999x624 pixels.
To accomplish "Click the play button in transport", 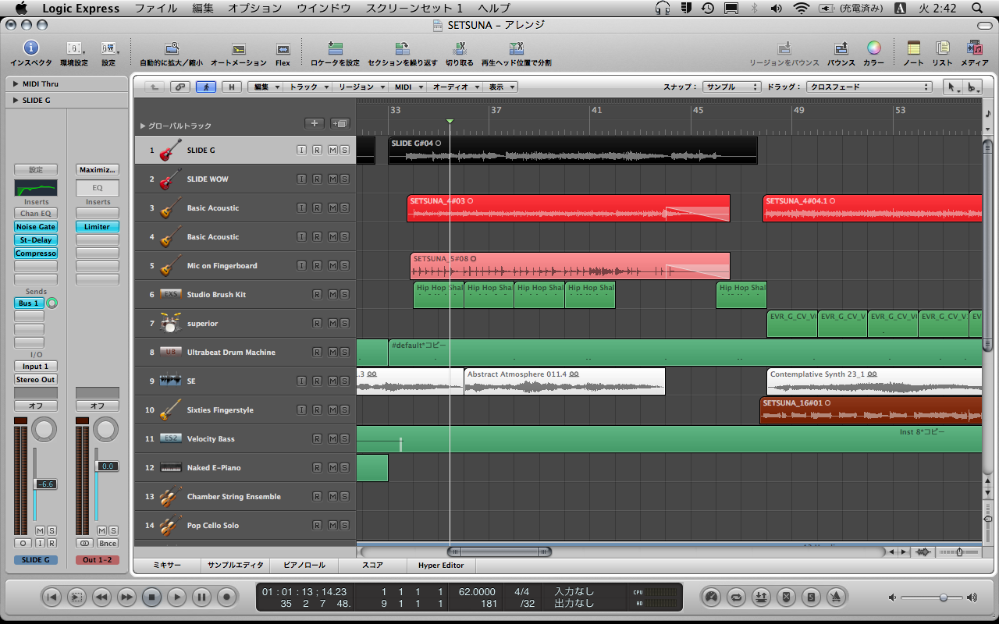I will (x=176, y=597).
